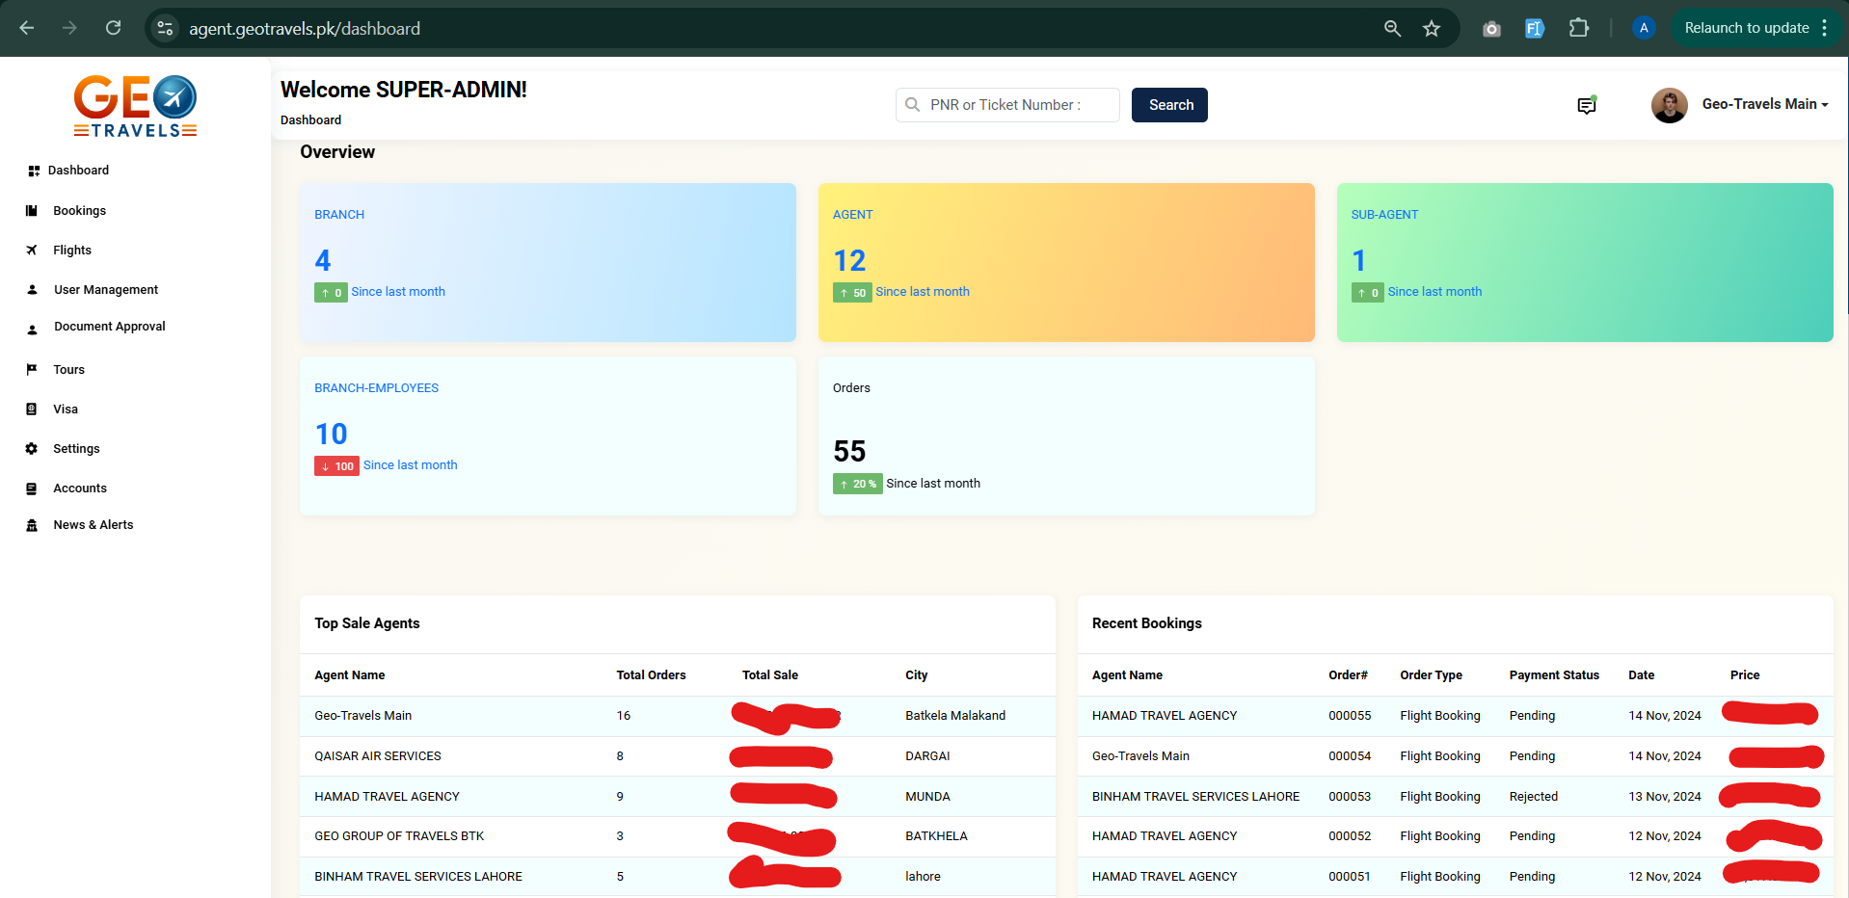This screenshot has height=898, width=1849.
Task: Click the News & Alerts icon
Action: pos(32,525)
